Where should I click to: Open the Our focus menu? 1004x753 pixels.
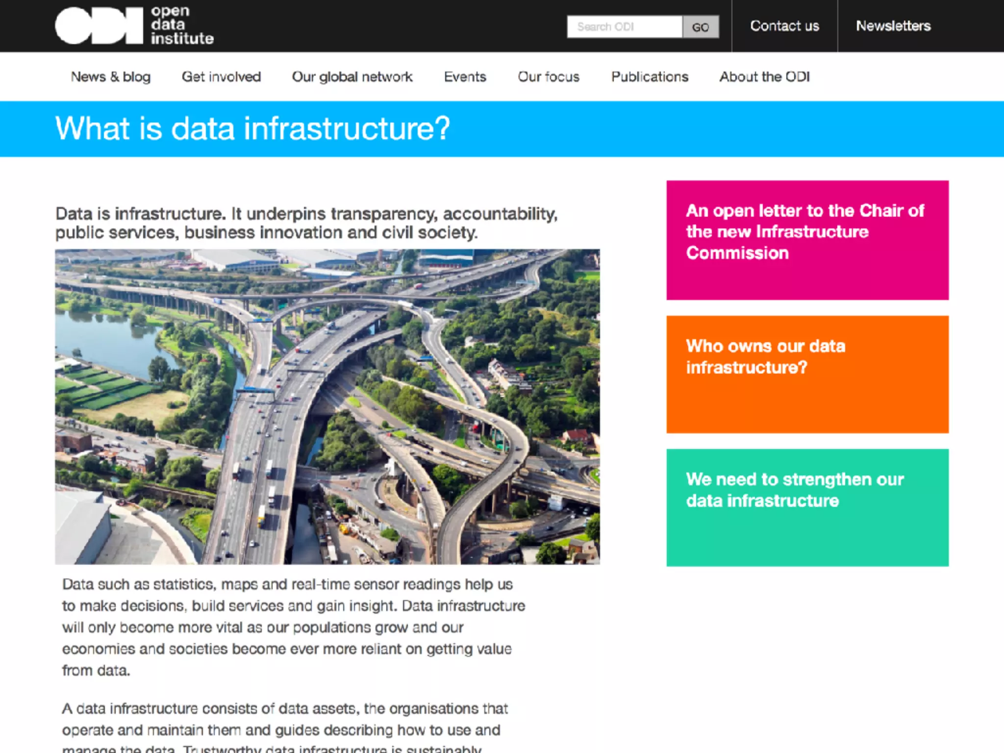tap(549, 77)
